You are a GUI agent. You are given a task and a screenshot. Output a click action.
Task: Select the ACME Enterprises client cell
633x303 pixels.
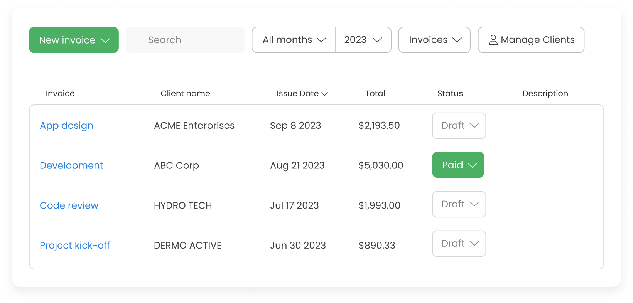coord(194,126)
